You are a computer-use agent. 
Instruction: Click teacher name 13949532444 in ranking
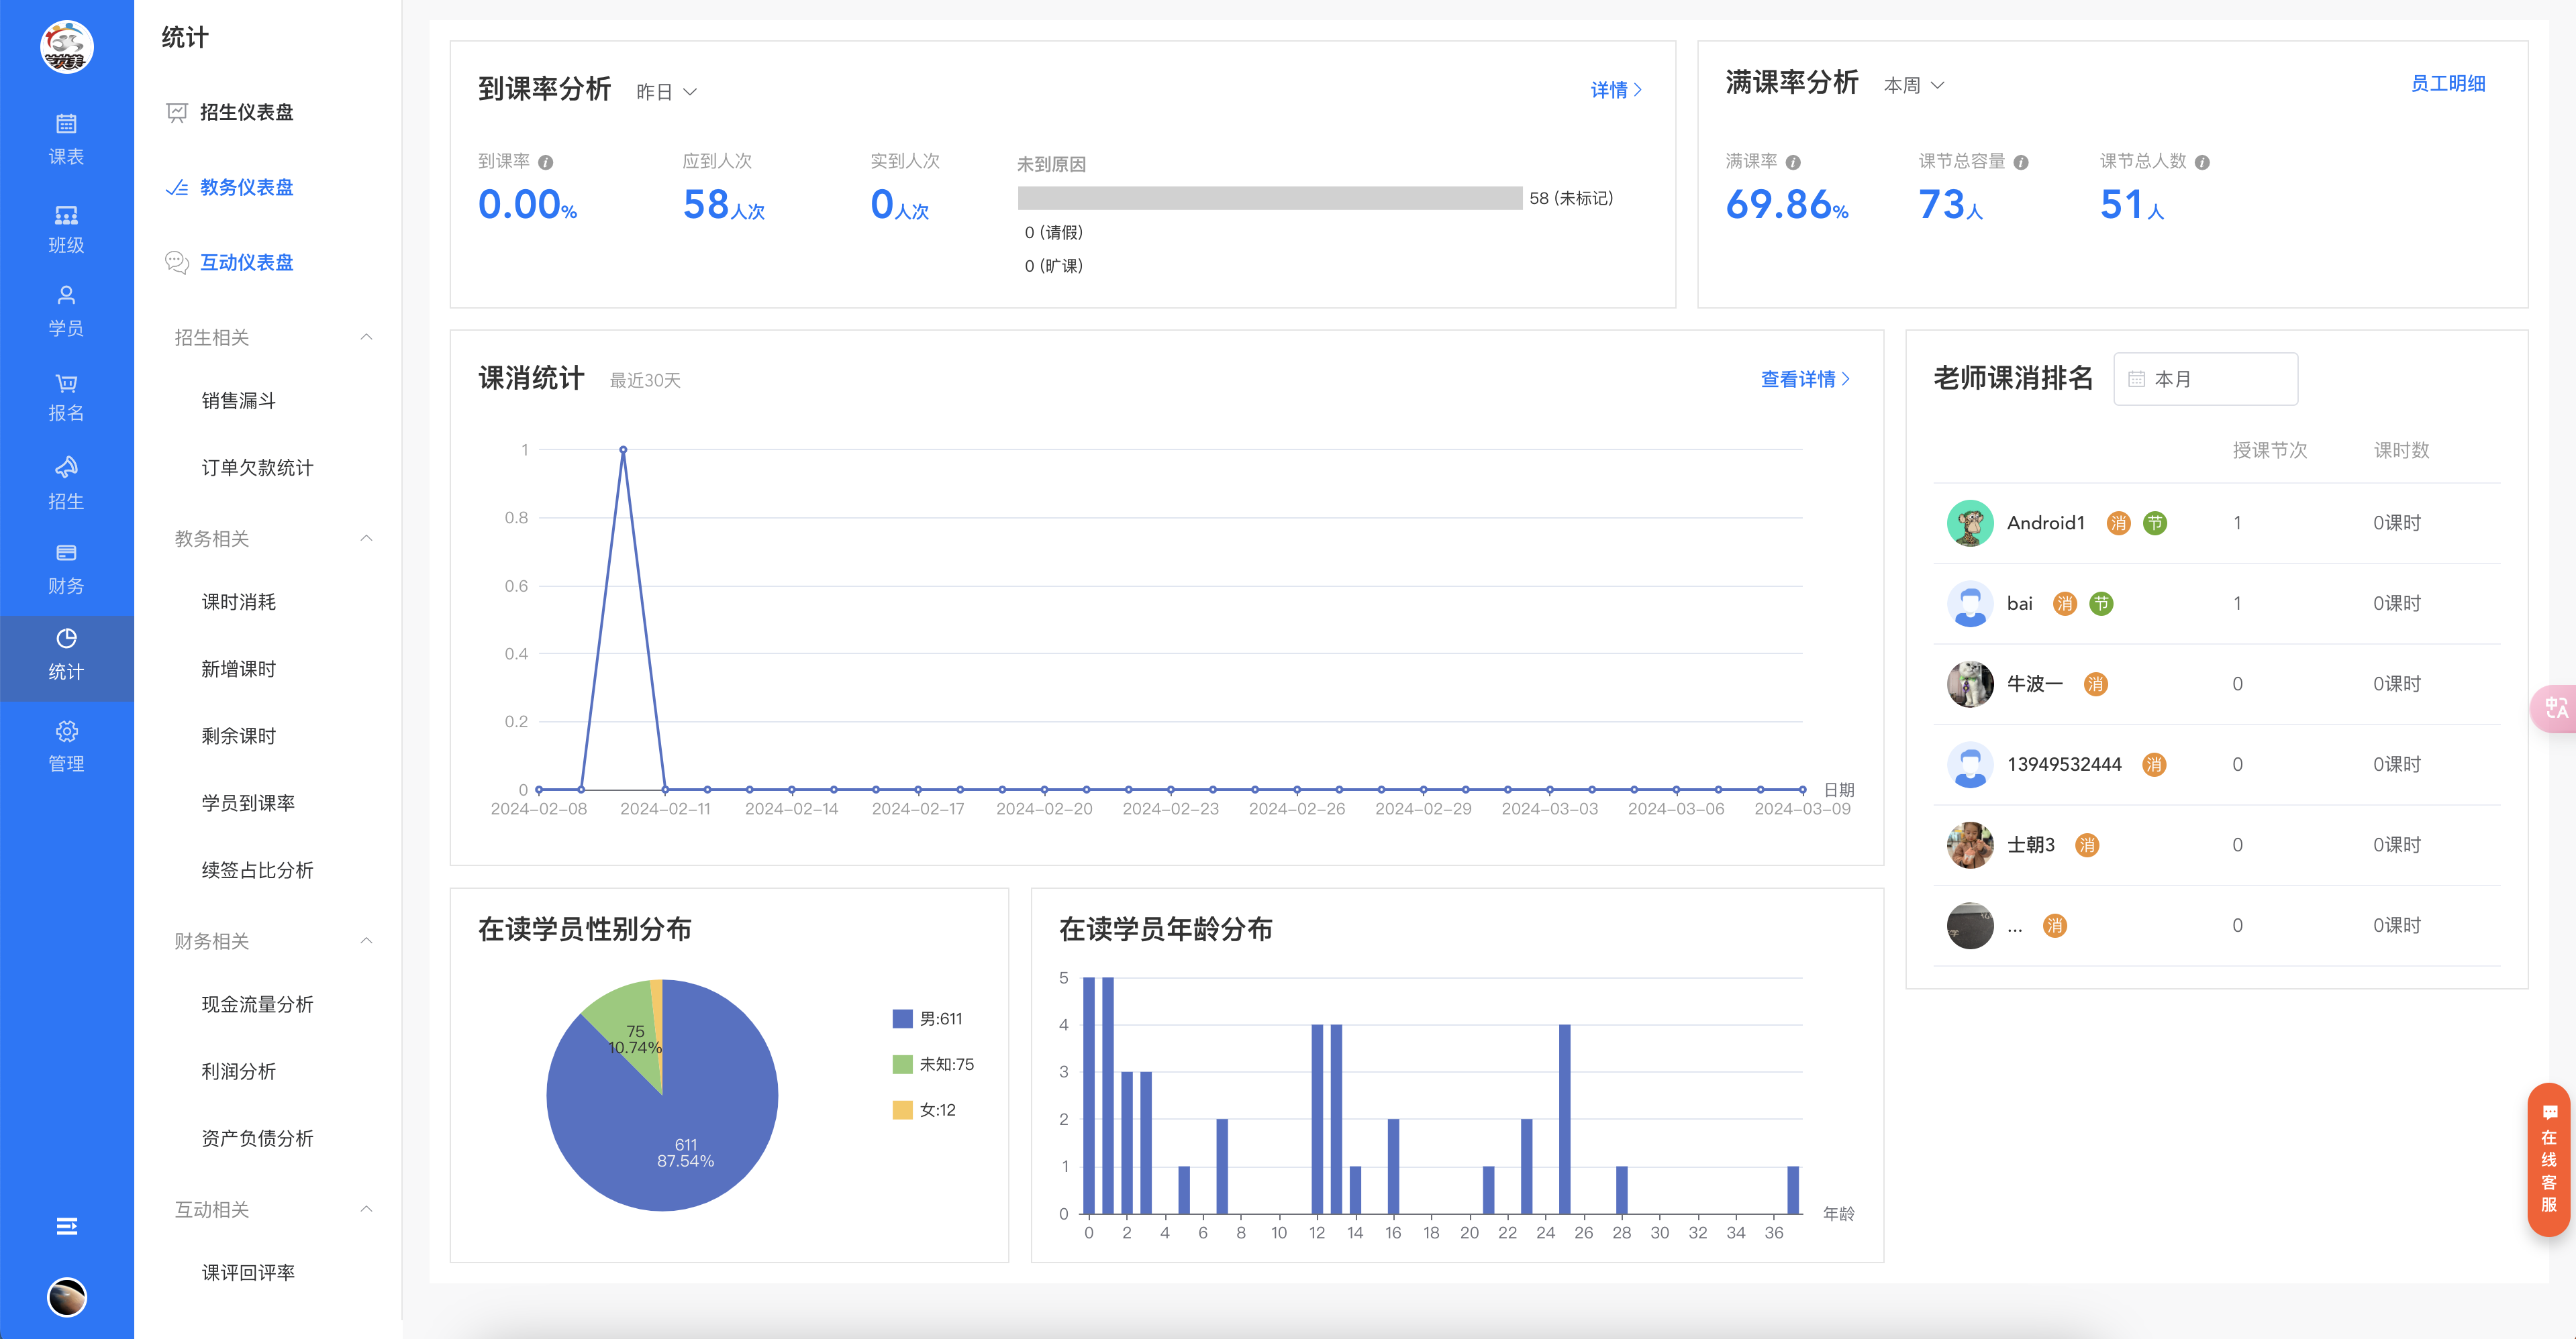click(x=2064, y=765)
